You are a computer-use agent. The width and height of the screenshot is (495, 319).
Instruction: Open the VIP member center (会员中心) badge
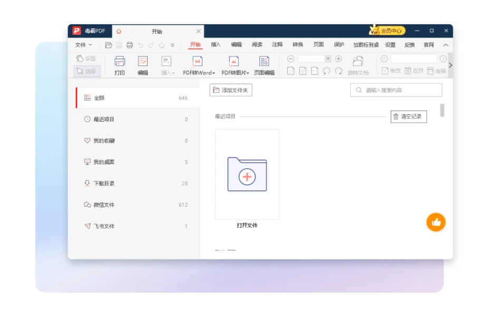(387, 31)
